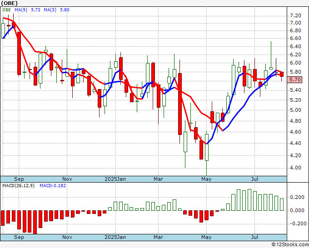This screenshot has width=309, height=248.
Task: Click Nov on the MACD time axis
Action: 67,237
